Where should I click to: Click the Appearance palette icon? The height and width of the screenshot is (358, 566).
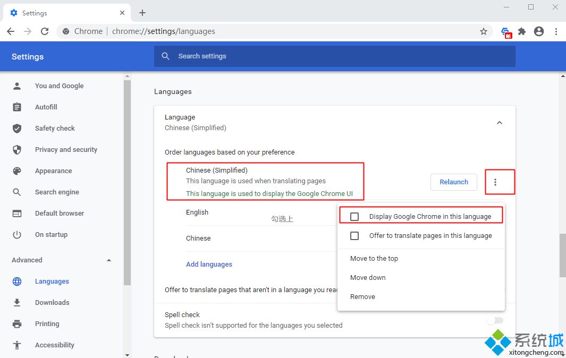17,171
